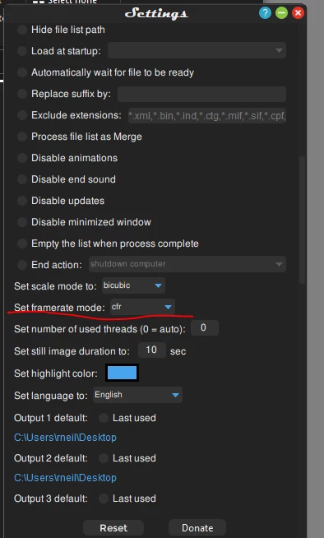Open the Output 2 Desktop path link
324x538 pixels.
coord(65,478)
